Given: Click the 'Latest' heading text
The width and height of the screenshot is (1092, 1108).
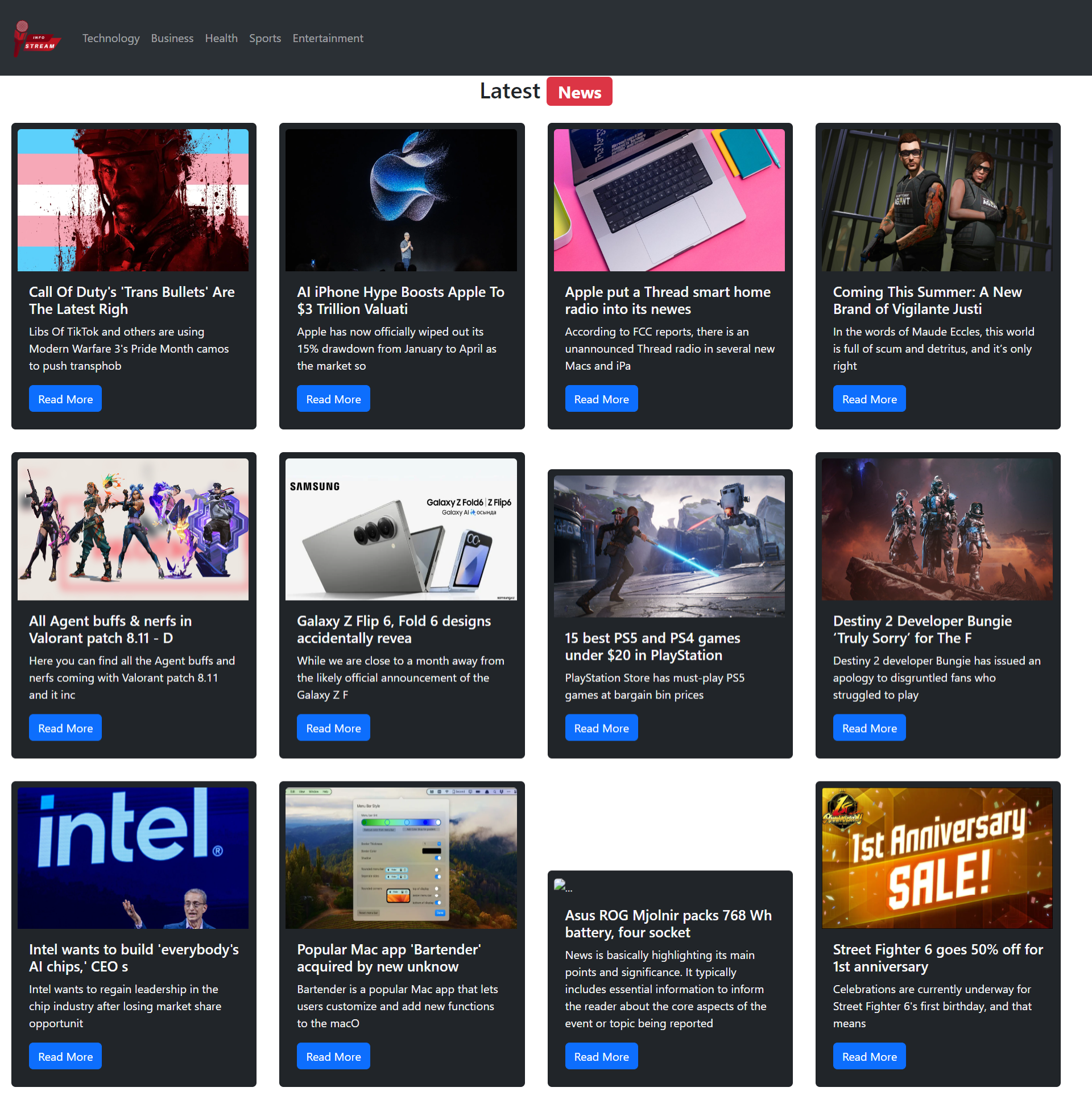Looking at the screenshot, I should 510,91.
